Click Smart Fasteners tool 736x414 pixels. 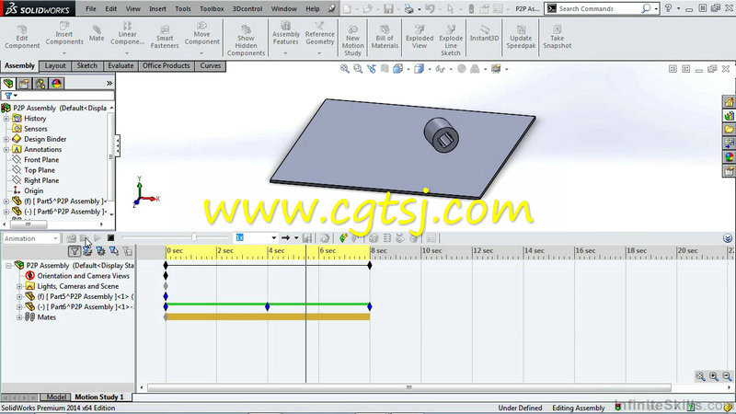pyautogui.click(x=165, y=37)
